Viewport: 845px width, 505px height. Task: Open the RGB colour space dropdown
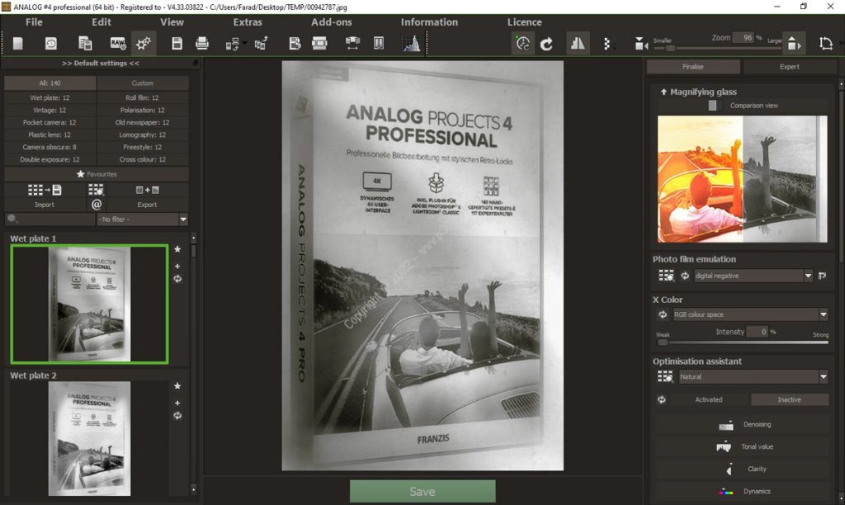[747, 314]
